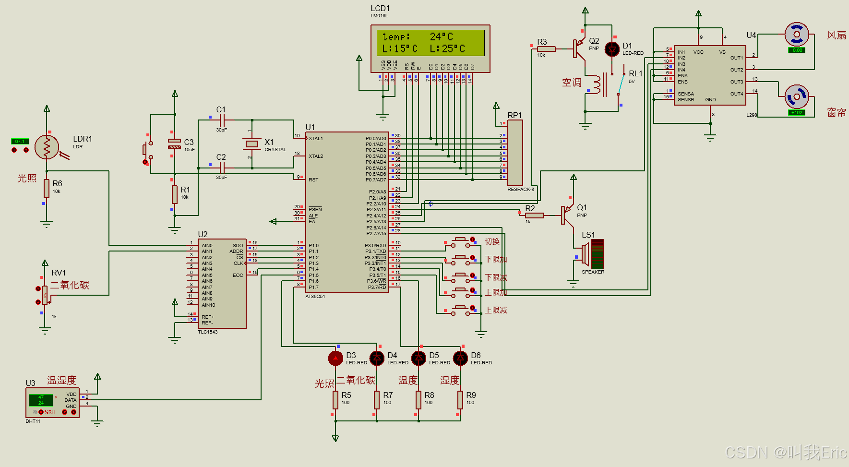Select resistor R7 100

click(x=377, y=400)
